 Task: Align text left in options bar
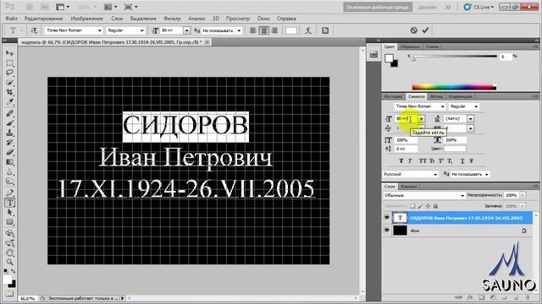(253, 30)
